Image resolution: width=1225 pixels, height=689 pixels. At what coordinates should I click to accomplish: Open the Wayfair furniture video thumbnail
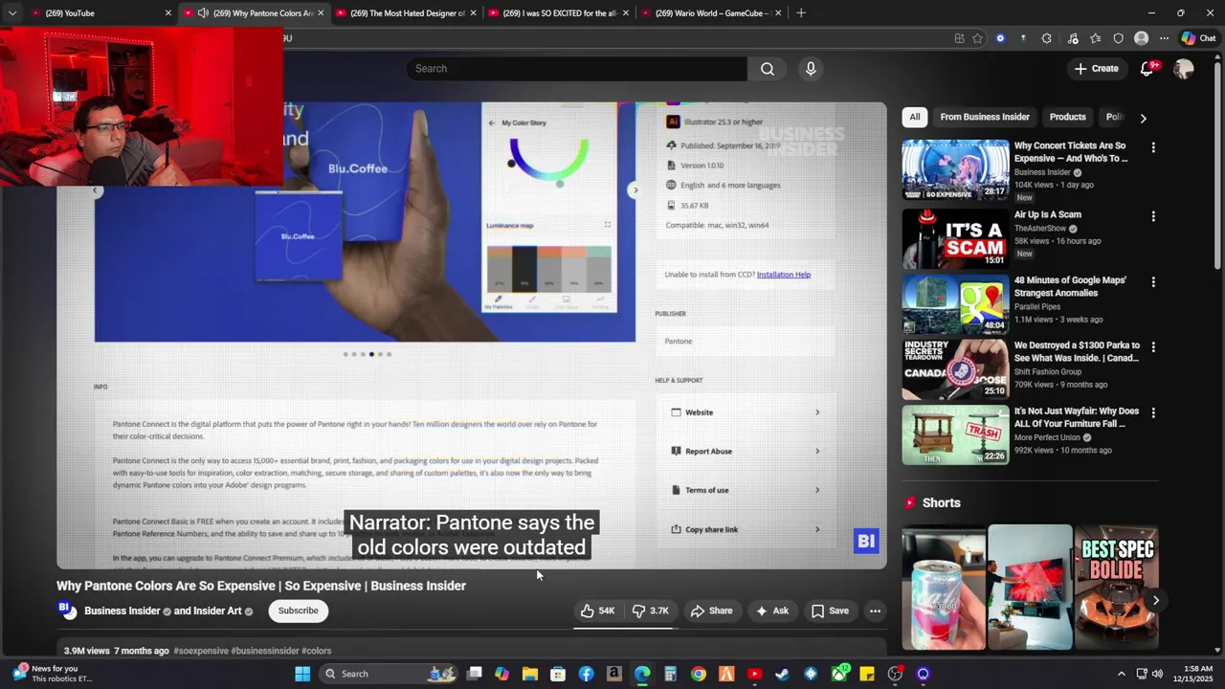click(955, 434)
